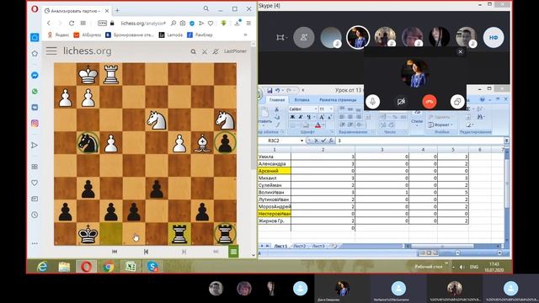Toggle underline formatting in Excel
539x303 pixels.
pyautogui.click(x=309, y=117)
